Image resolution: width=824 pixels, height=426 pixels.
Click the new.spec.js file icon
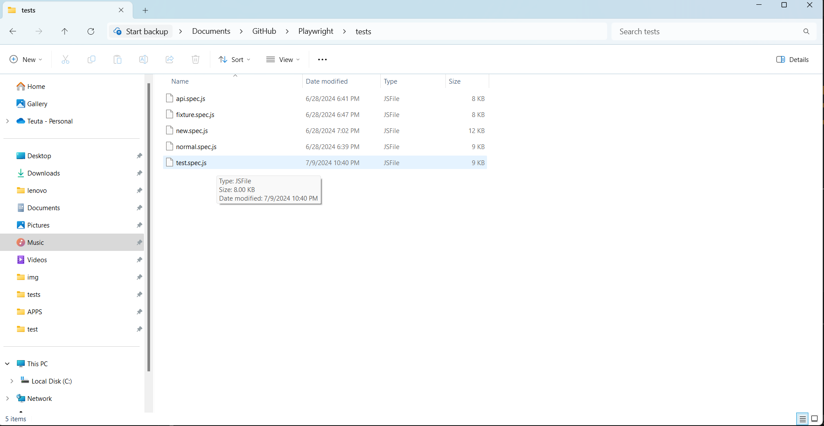click(170, 130)
